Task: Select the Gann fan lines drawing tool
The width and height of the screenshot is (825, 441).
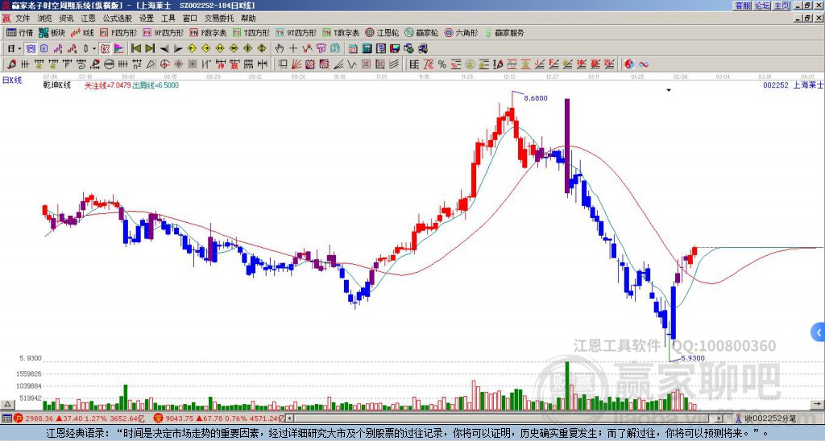Action: 296,64
